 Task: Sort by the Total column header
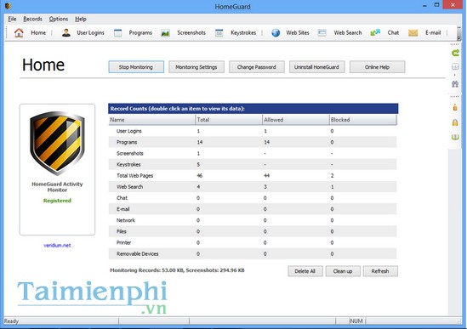click(x=229, y=120)
